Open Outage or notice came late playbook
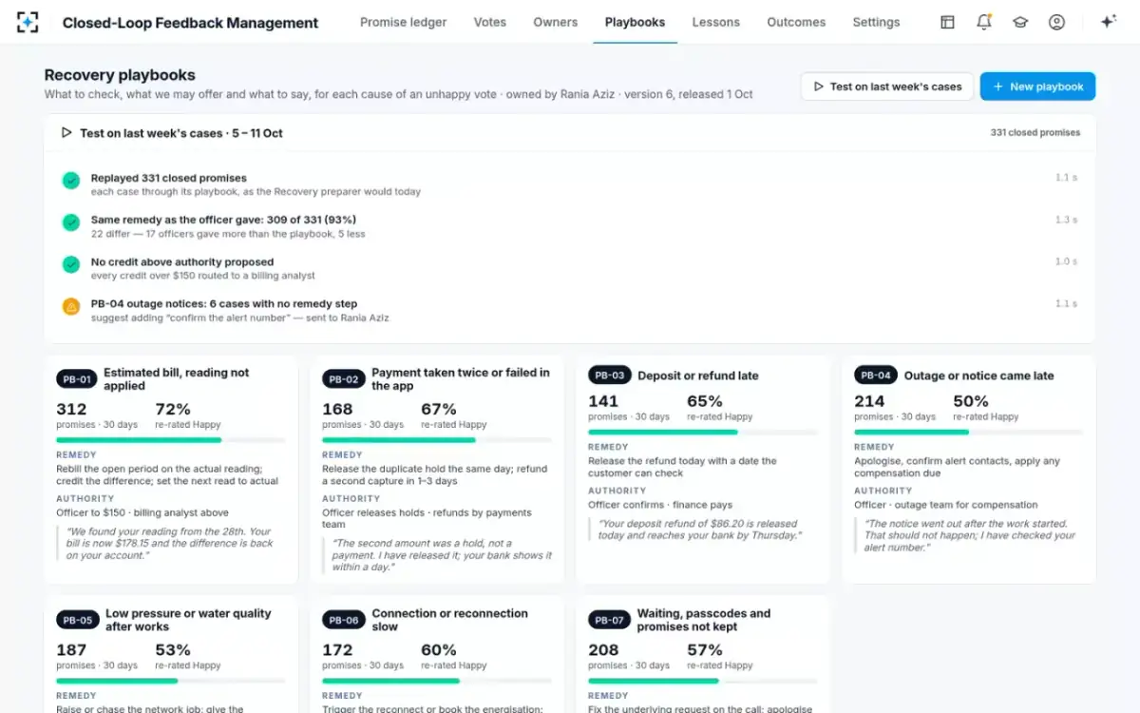Image resolution: width=1140 pixels, height=713 pixels. pyautogui.click(x=978, y=376)
